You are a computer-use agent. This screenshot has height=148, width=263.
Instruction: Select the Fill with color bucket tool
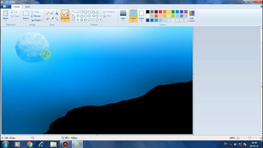pyautogui.click(x=52, y=14)
